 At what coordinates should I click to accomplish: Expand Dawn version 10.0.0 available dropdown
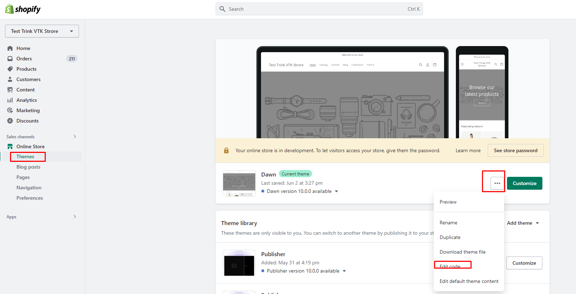tap(336, 191)
